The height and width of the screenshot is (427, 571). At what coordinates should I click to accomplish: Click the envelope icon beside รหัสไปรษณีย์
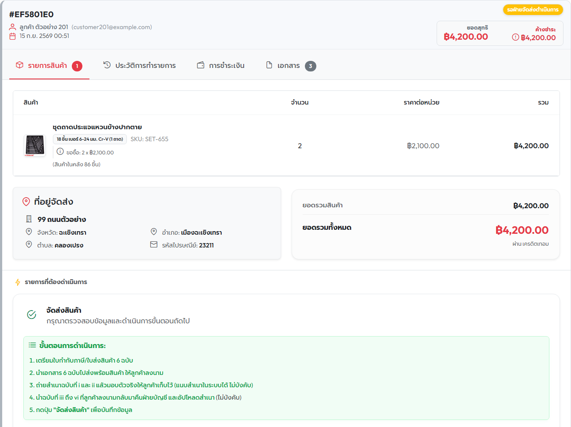coord(154,245)
